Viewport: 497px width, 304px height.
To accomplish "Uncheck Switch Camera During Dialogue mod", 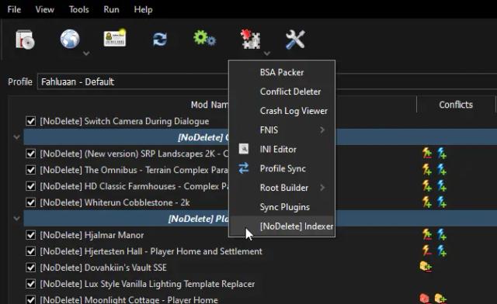I will (x=31, y=121).
